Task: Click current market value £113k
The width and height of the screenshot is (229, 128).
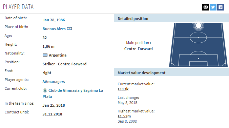Action: point(123,89)
